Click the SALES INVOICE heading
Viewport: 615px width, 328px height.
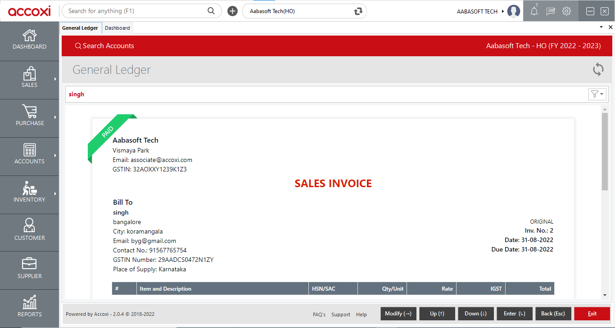[x=333, y=184]
